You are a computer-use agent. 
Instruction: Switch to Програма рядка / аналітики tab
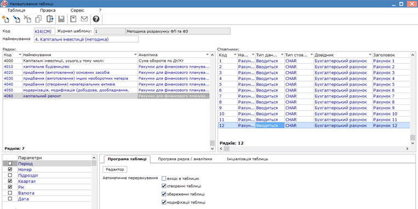[x=185, y=159]
